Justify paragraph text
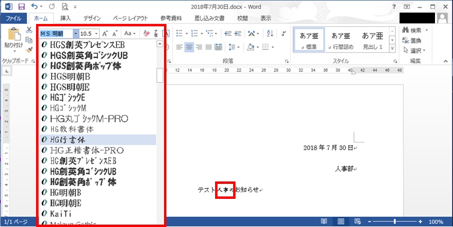The image size is (453, 227). [x=208, y=47]
